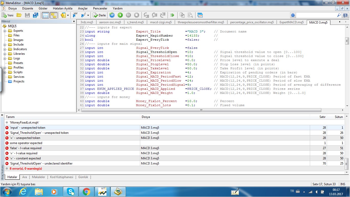Select the 'some operator expected' error row
The width and height of the screenshot is (350, 197).
26,143
